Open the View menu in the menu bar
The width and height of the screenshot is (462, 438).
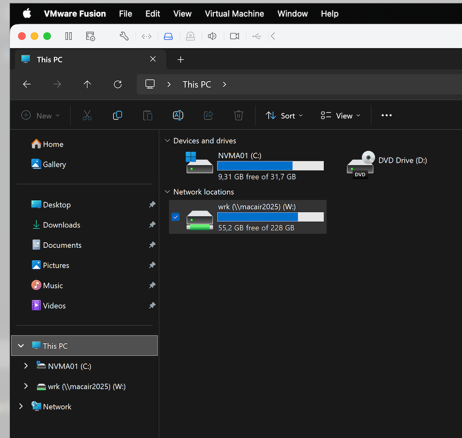click(x=182, y=14)
